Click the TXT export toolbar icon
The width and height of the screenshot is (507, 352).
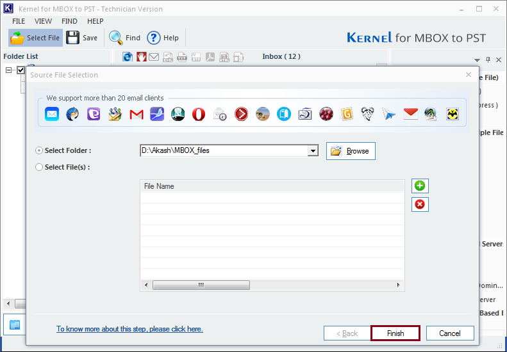coord(182,57)
